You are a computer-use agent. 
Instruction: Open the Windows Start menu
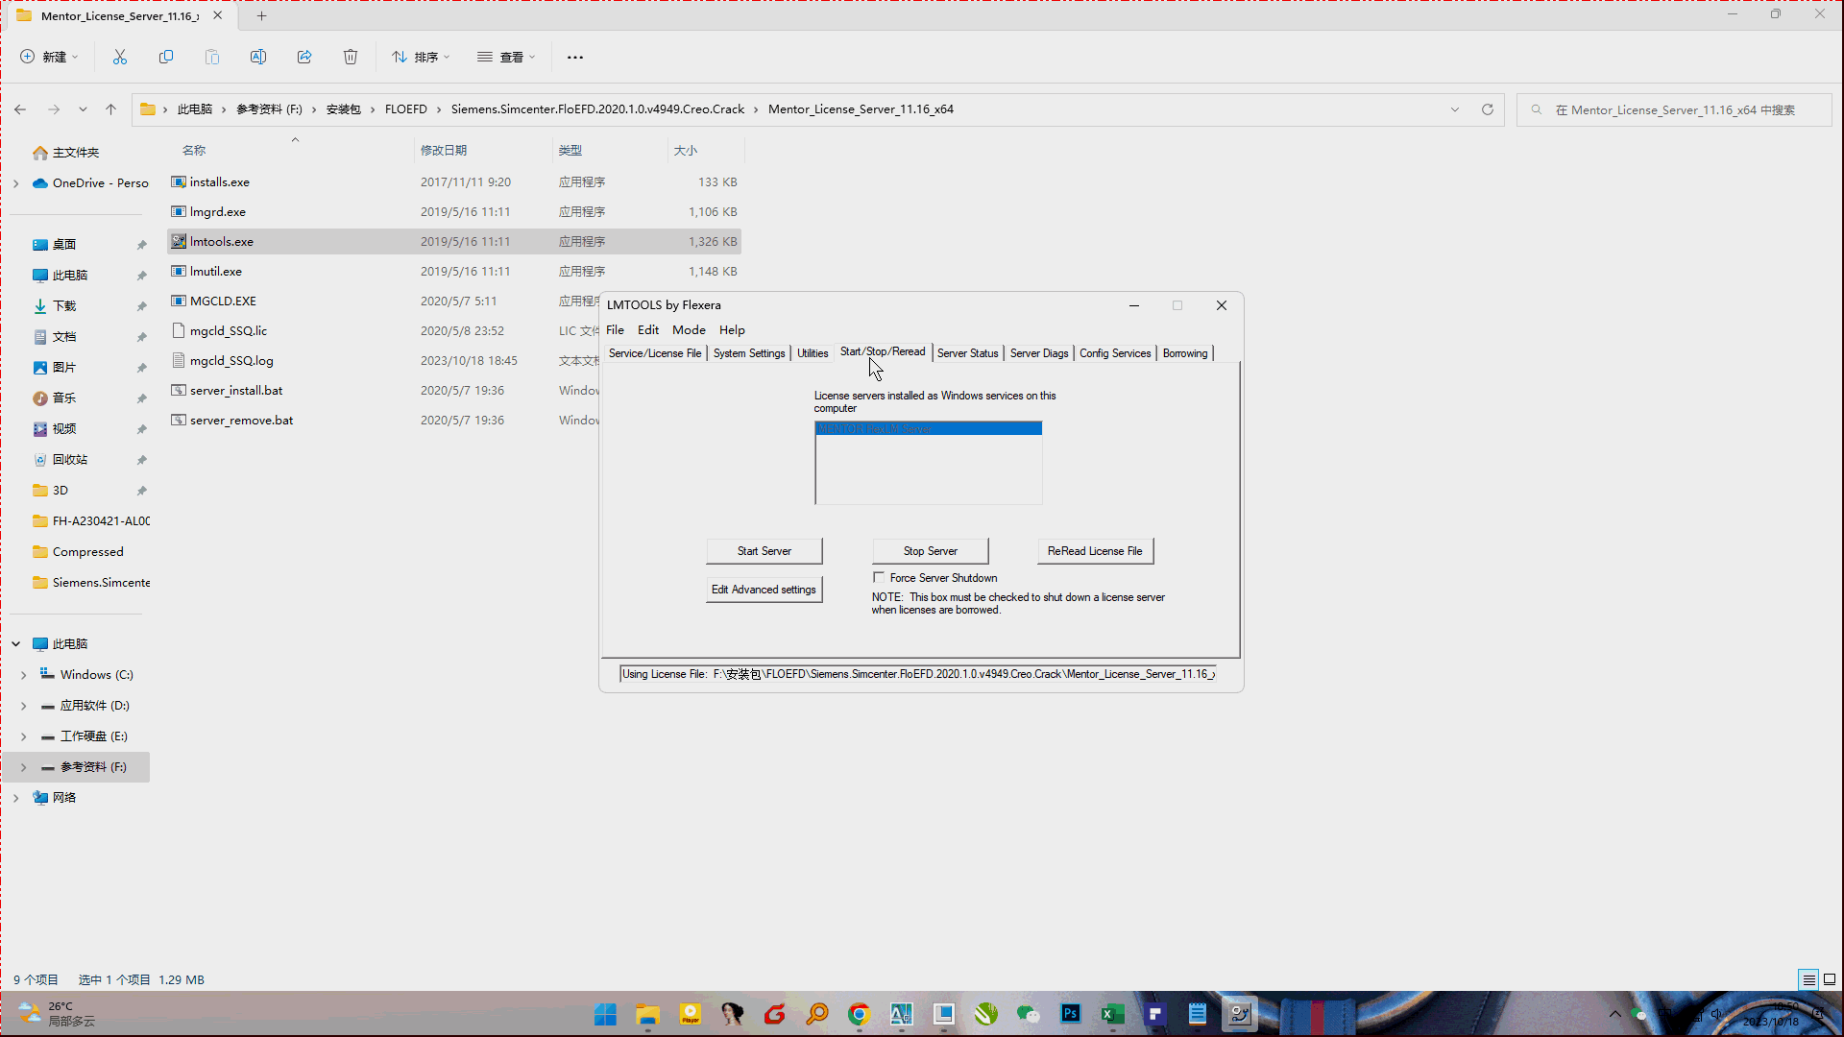click(x=605, y=1014)
